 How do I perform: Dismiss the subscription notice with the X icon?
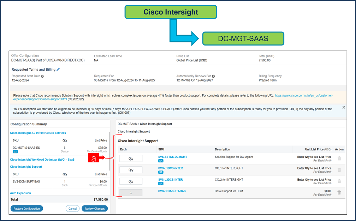344,107
